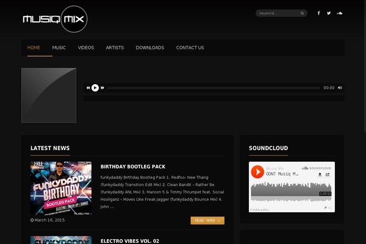The width and height of the screenshot is (366, 244).
Task: Open the Downloads menu item
Action: (x=150, y=48)
